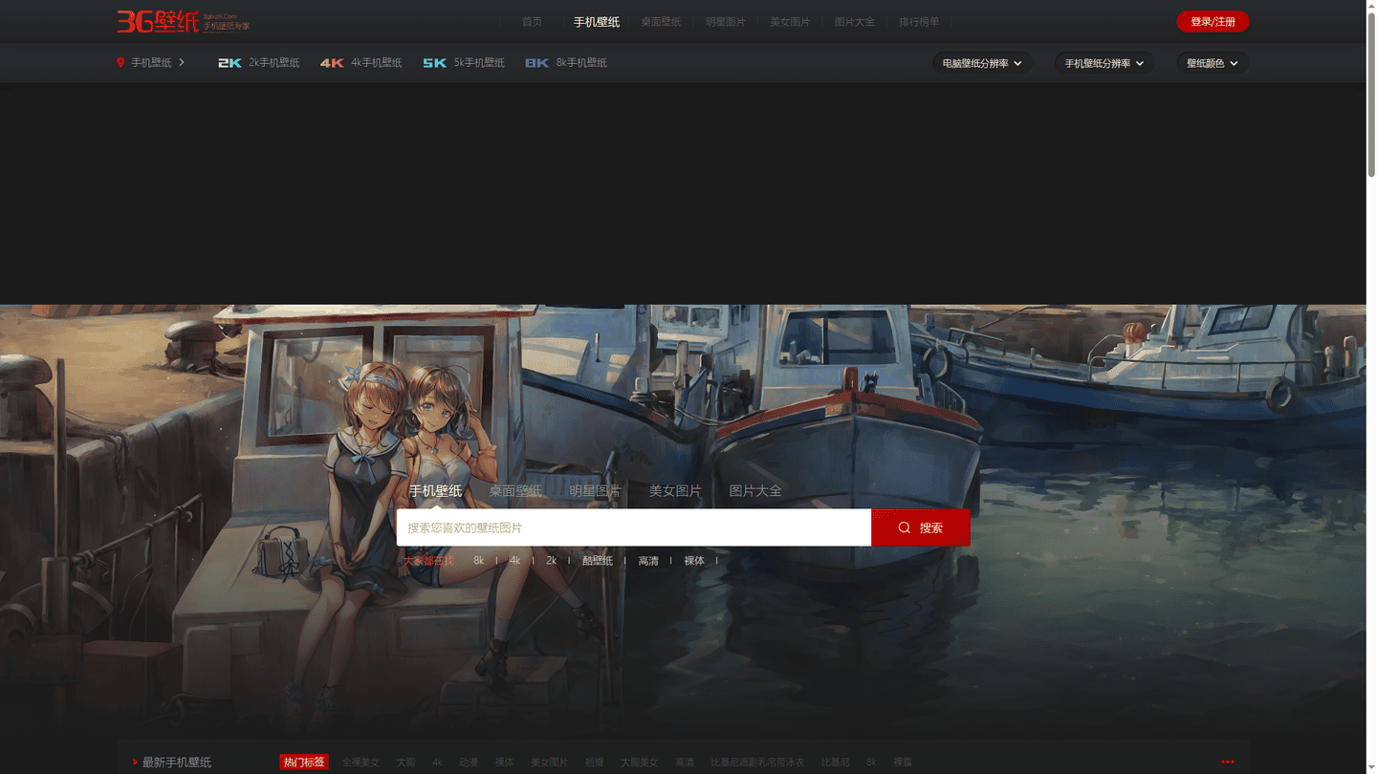Select the 美女图片 search tab
This screenshot has width=1377, height=774.
tap(675, 490)
